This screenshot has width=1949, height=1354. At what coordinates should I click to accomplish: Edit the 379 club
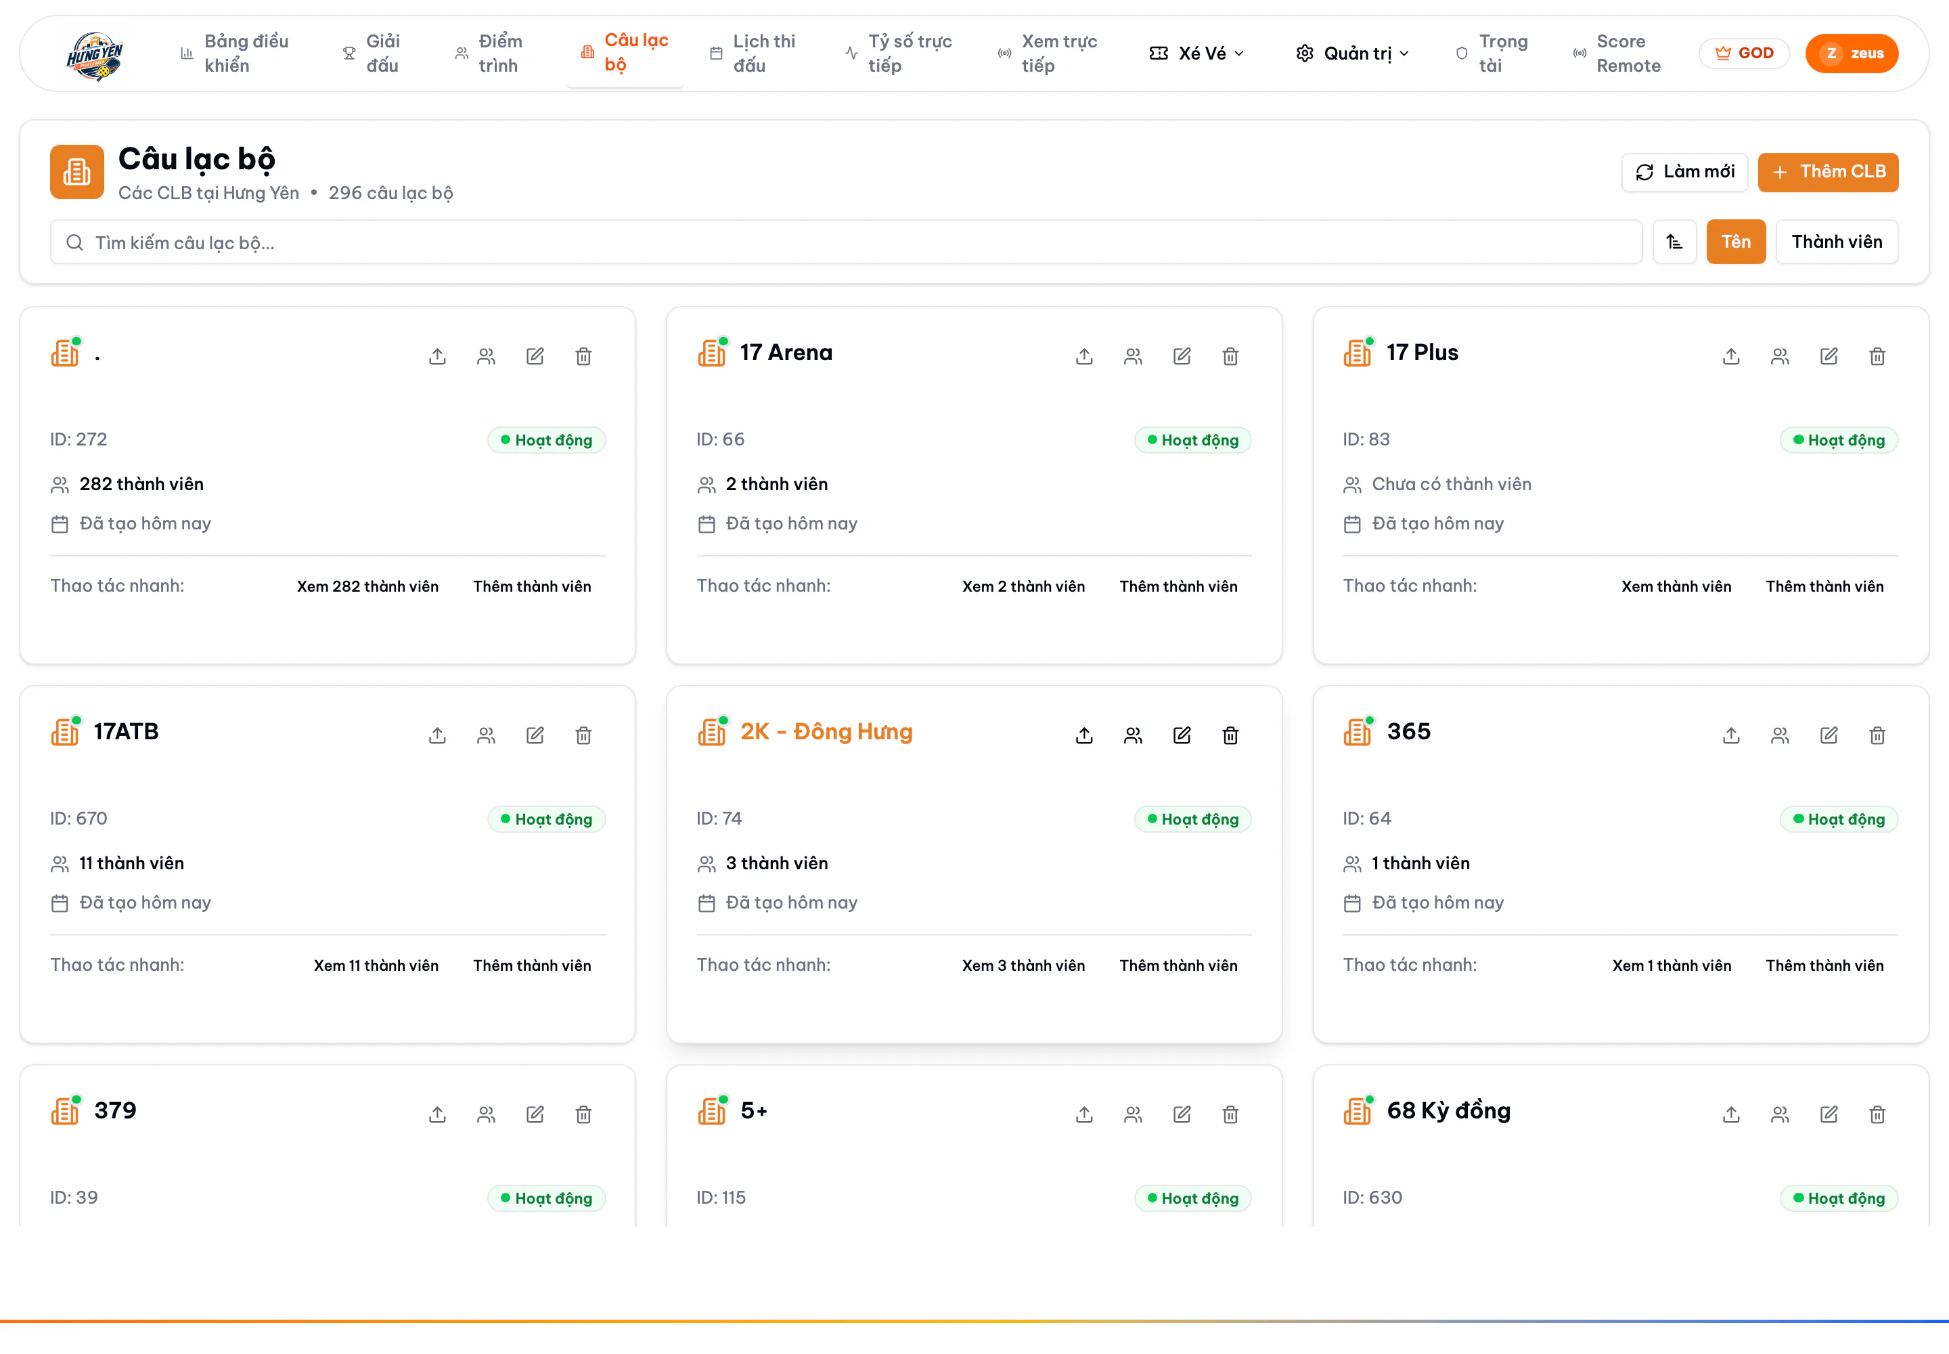point(535,1115)
